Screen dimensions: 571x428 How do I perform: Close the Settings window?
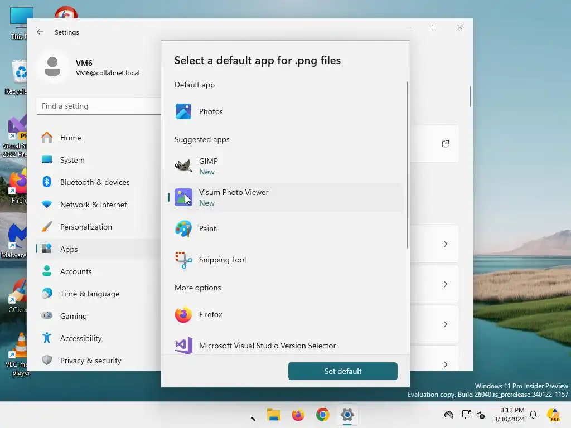pyautogui.click(x=460, y=27)
